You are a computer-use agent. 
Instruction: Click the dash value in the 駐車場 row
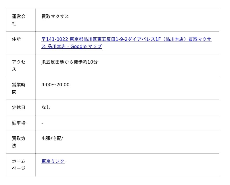(42, 123)
